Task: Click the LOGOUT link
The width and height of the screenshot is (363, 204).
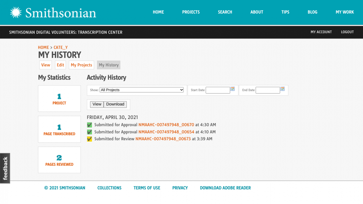Action: (x=347, y=32)
